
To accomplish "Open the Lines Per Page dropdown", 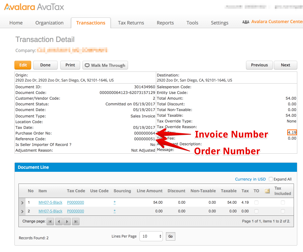I will pyautogui.click(x=151, y=236).
